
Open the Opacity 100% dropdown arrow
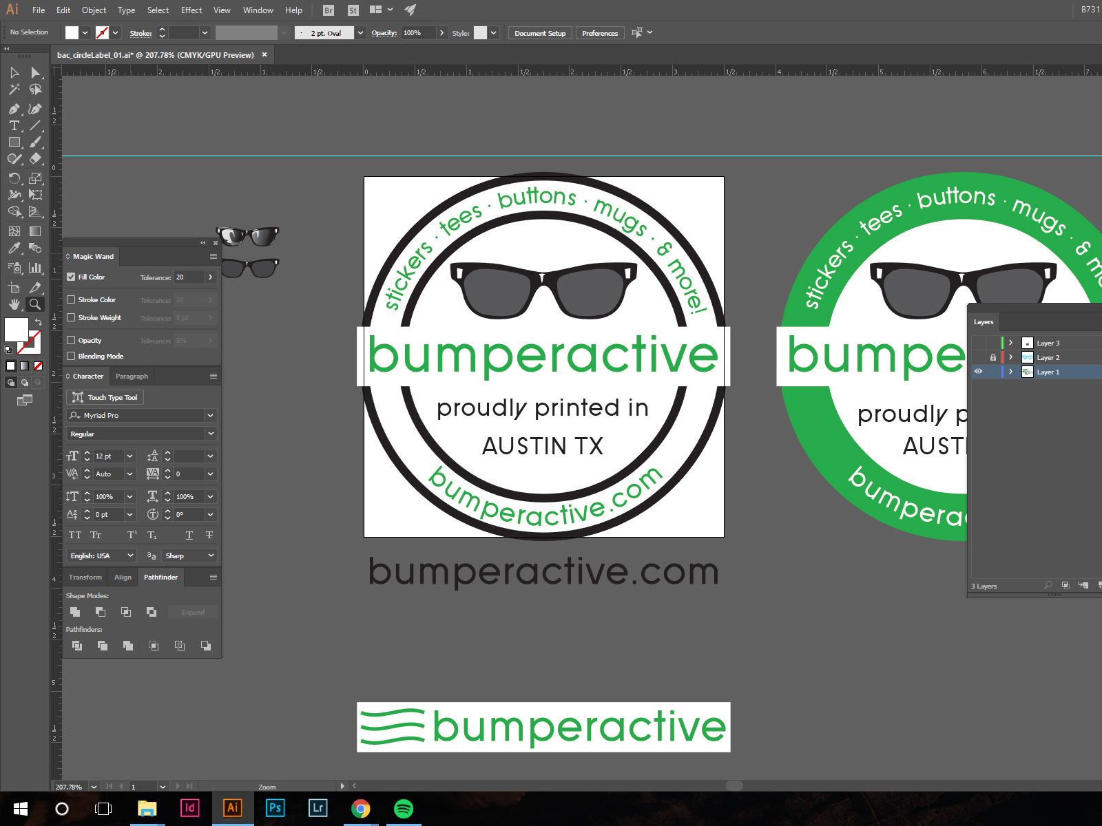(x=441, y=33)
